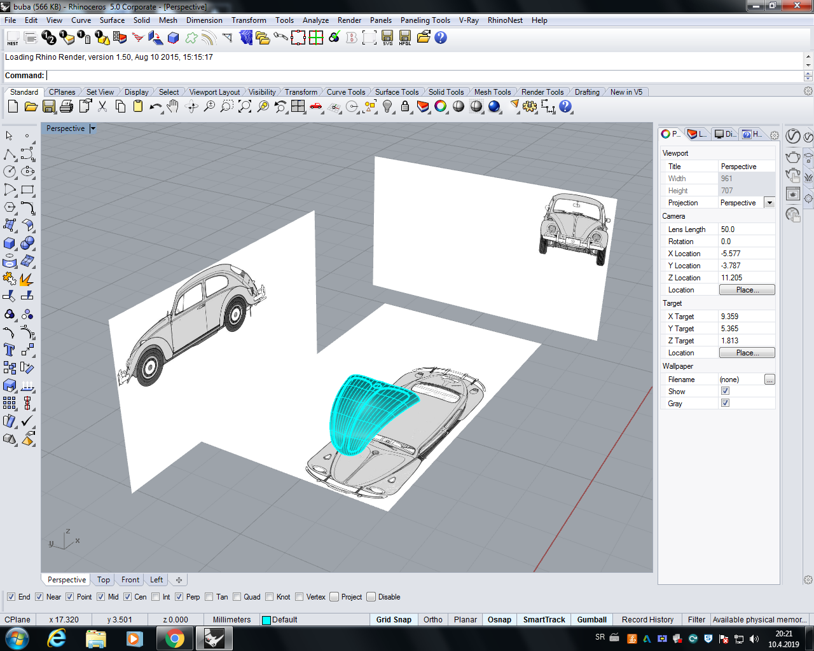Toggle Grid Snap in the status bar
814x651 pixels.
pyautogui.click(x=394, y=620)
